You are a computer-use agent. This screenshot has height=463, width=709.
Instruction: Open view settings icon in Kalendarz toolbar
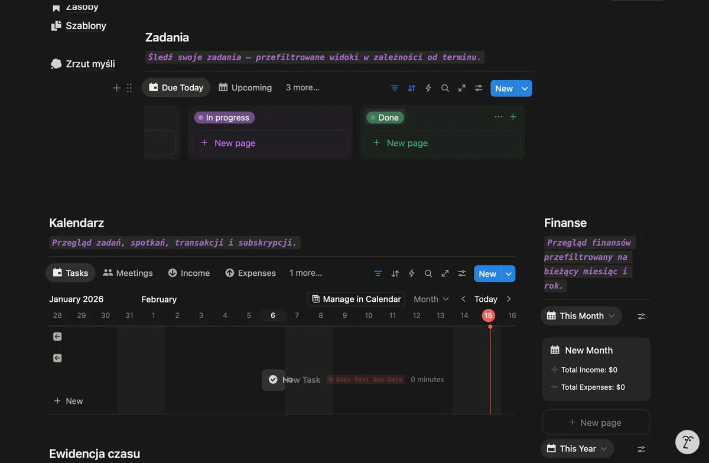click(462, 273)
